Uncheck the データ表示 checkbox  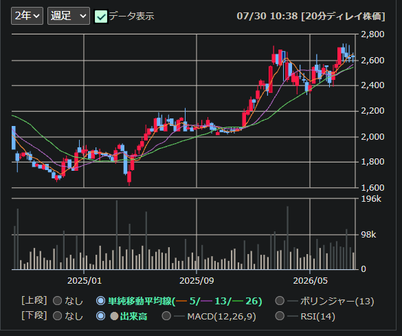click(x=101, y=17)
